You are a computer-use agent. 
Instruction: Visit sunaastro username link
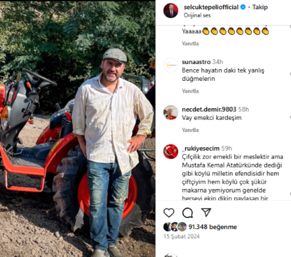coord(196,62)
